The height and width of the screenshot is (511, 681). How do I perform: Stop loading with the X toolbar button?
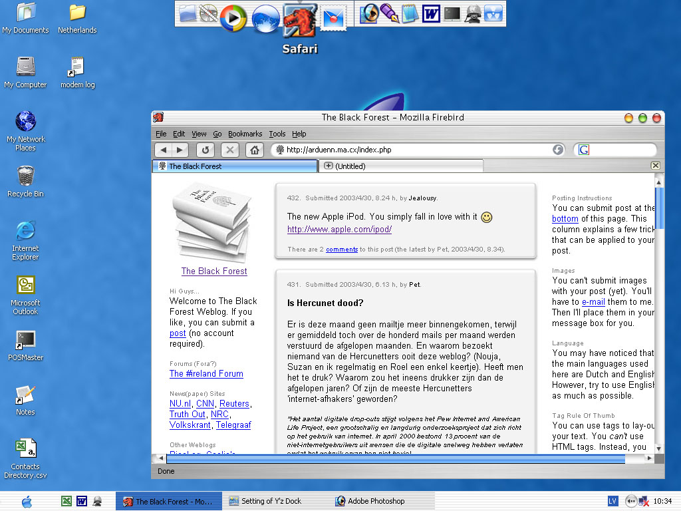(x=230, y=150)
